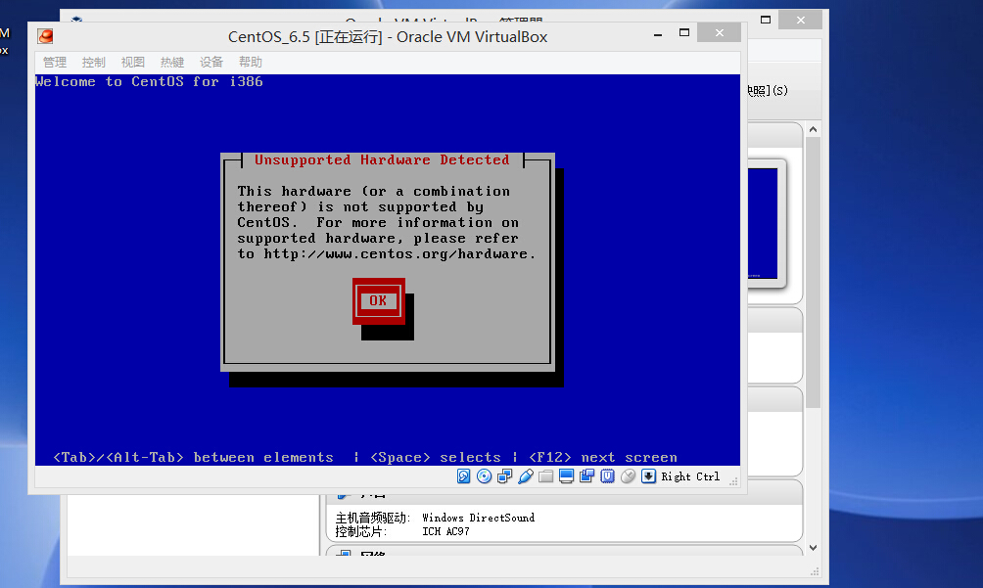Open the 热键 menu
This screenshot has height=588, width=983.
click(171, 62)
